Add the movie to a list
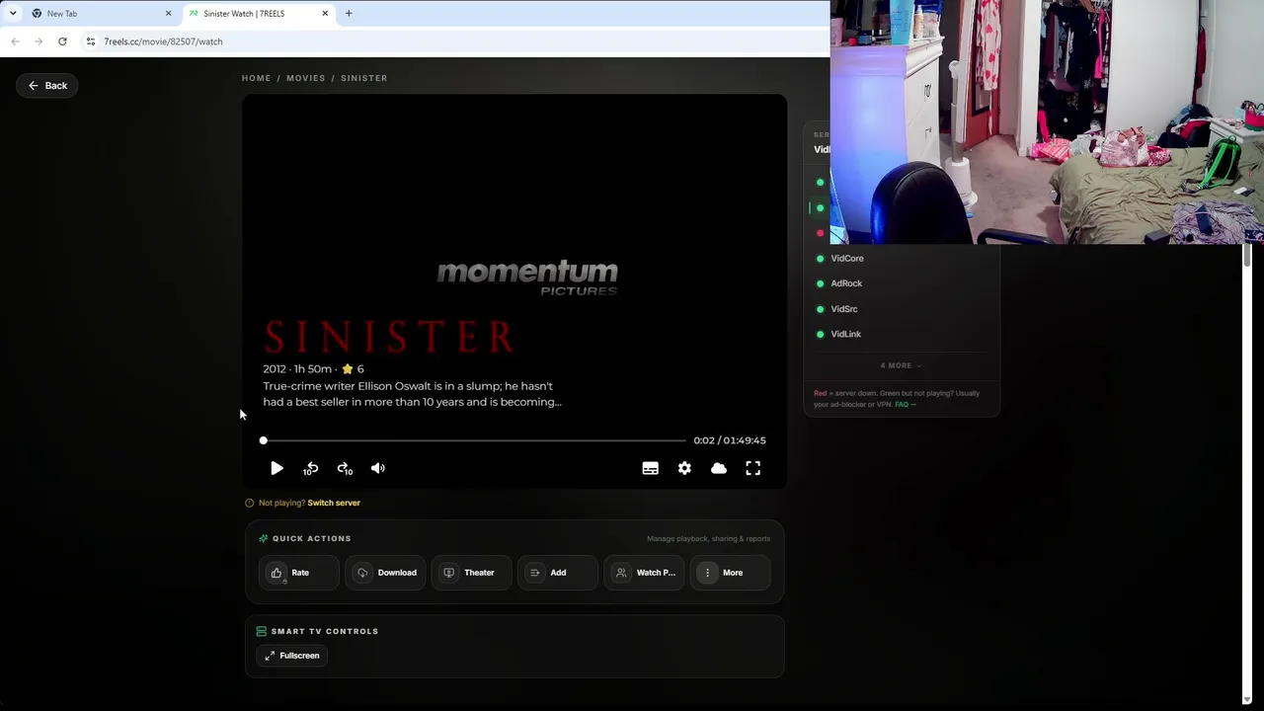This screenshot has height=711, width=1264. pos(558,573)
